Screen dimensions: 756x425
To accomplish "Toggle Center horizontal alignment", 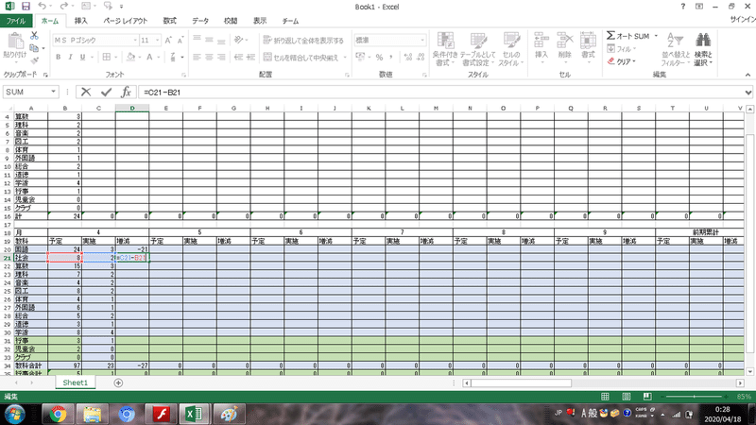I will [x=209, y=57].
